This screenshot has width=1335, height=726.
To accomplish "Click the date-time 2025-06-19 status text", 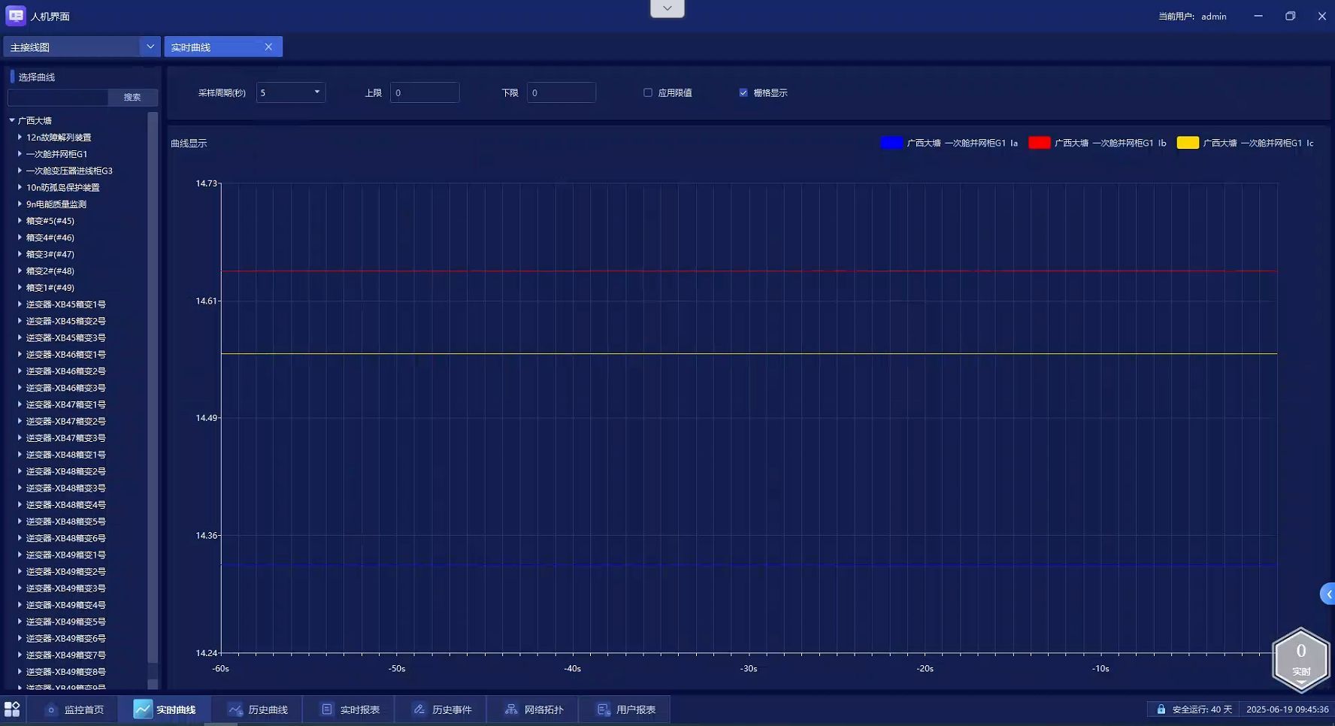I will (1288, 709).
